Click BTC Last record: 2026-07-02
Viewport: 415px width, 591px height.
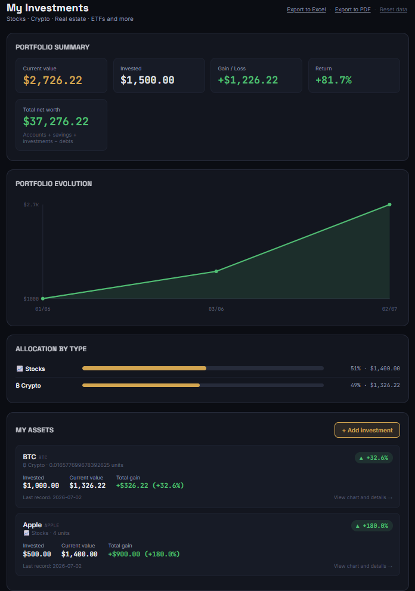click(x=52, y=497)
